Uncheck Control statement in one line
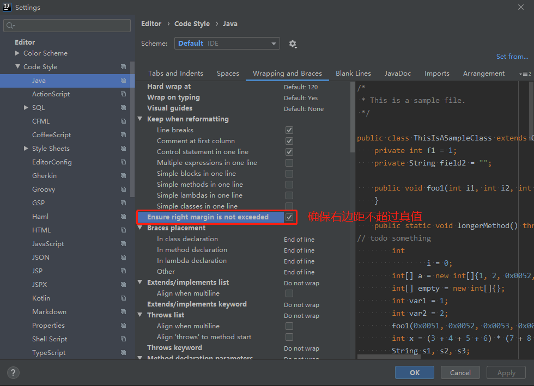 coord(289,152)
